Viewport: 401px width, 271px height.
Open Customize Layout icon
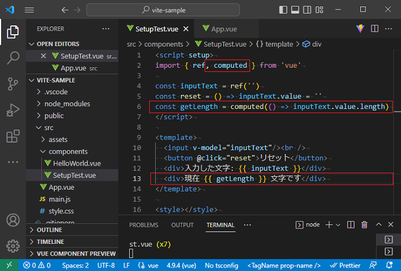pyautogui.click(x=320, y=9)
